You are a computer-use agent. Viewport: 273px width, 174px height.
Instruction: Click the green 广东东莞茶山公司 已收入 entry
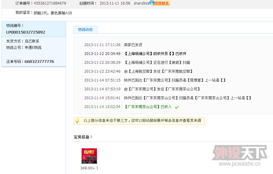[128, 107]
